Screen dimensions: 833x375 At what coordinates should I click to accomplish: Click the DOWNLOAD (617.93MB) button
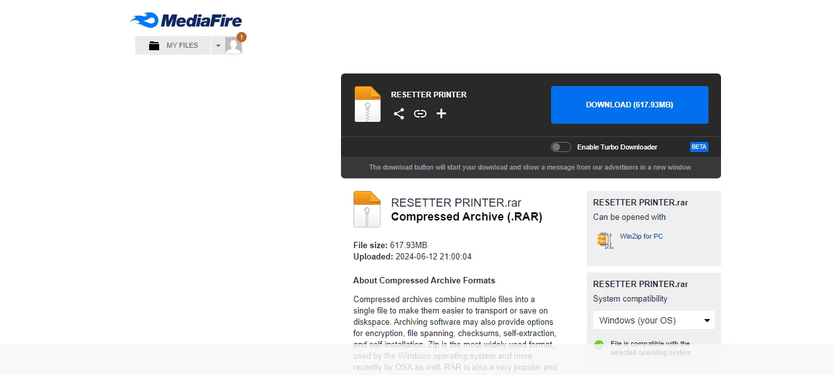click(630, 105)
